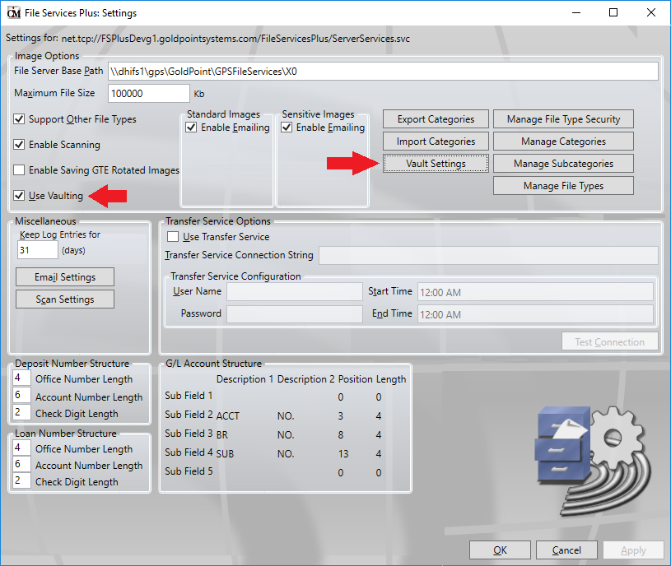Uncheck the Use Vaulting checkbox
The image size is (671, 566).
[x=19, y=195]
